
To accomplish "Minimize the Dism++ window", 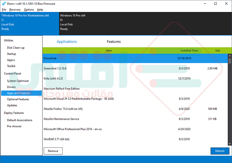I will pyautogui.click(x=205, y=4).
